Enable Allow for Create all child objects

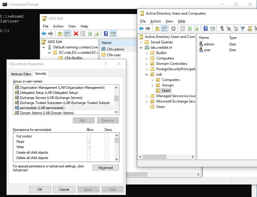coord(89,152)
